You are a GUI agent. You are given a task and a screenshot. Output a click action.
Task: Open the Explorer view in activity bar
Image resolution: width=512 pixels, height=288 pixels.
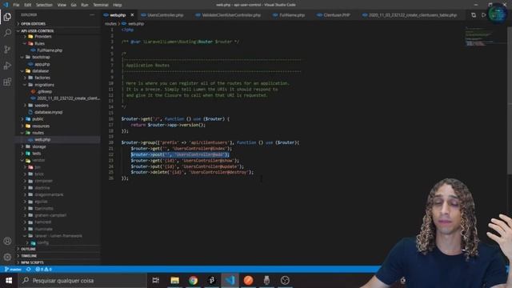point(7,17)
